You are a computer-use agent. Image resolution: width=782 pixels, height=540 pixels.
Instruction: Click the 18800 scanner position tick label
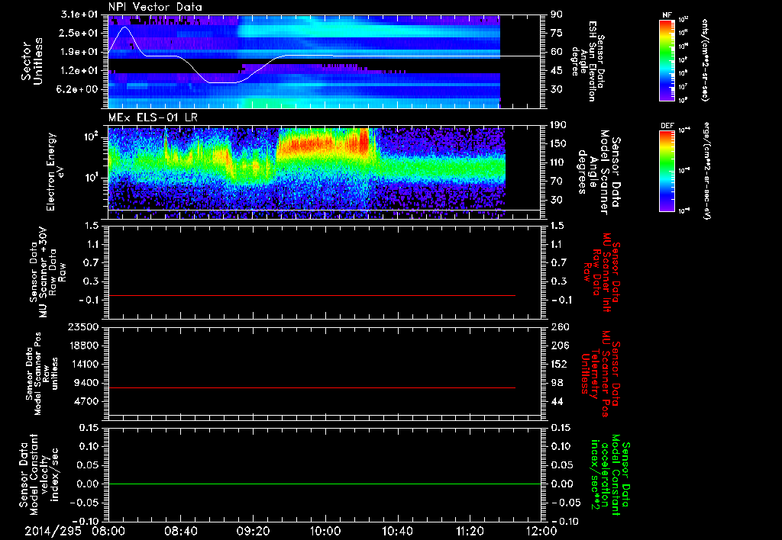82,346
